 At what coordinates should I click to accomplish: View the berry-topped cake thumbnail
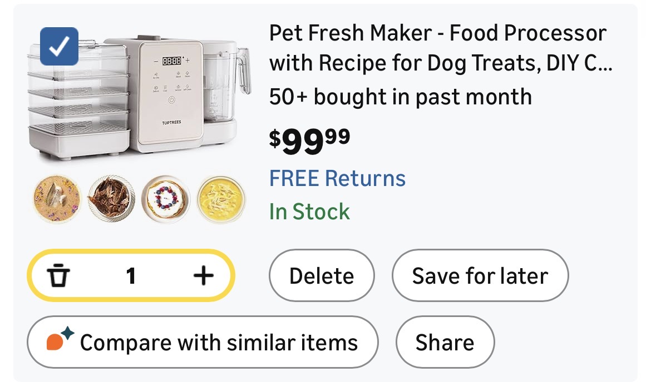pos(166,199)
